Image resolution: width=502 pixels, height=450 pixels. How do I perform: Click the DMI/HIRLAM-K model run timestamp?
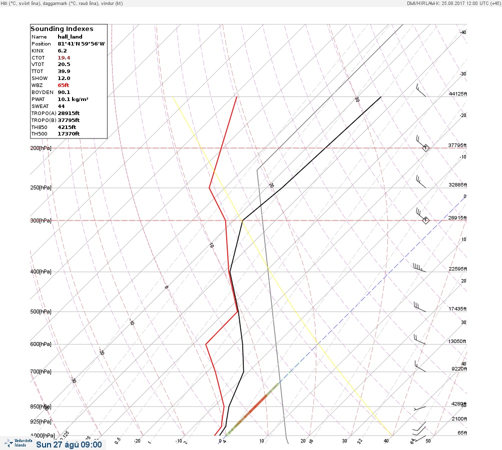[x=453, y=3]
